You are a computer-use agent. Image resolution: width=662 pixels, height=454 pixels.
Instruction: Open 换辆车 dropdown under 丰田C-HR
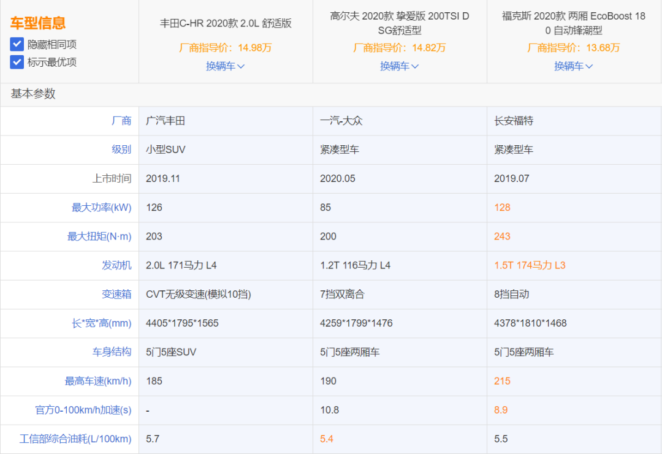point(225,66)
